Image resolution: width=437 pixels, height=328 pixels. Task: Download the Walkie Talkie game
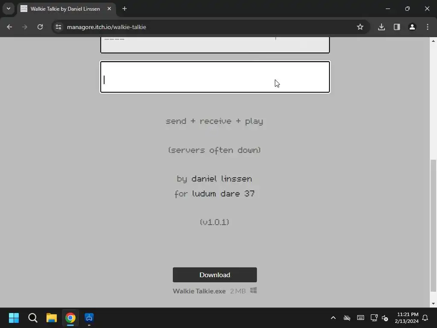pyautogui.click(x=215, y=275)
